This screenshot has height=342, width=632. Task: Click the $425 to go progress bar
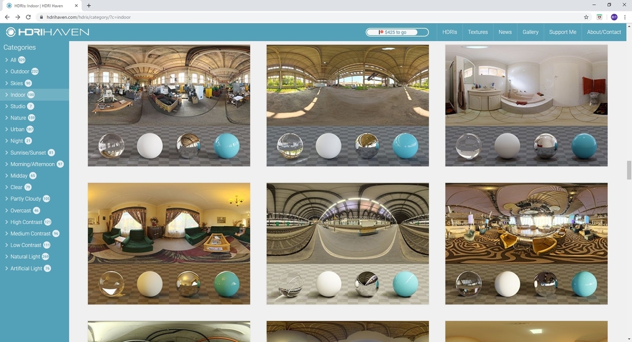396,32
